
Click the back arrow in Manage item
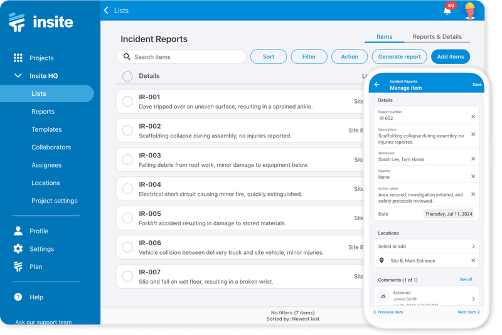point(377,85)
